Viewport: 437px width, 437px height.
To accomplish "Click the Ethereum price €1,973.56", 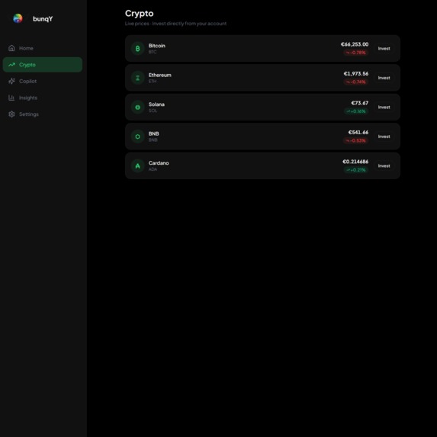I will click(356, 73).
